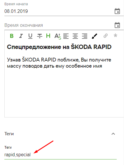Open calendar picker for start time
Viewport: 124px width, 165px height.
[x=117, y=11]
